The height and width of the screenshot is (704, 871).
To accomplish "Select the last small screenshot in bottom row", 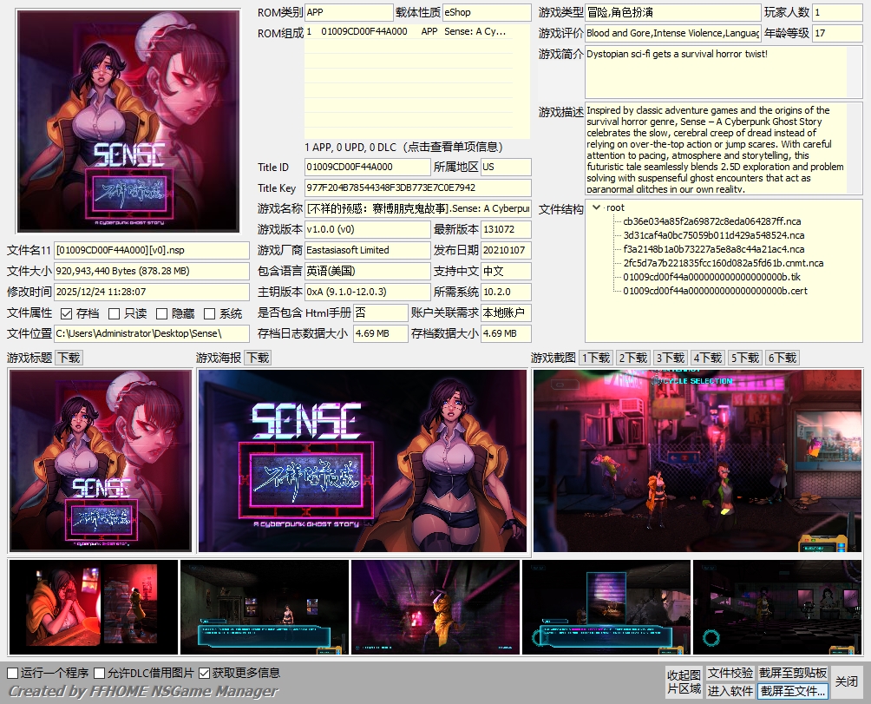I will 777,608.
